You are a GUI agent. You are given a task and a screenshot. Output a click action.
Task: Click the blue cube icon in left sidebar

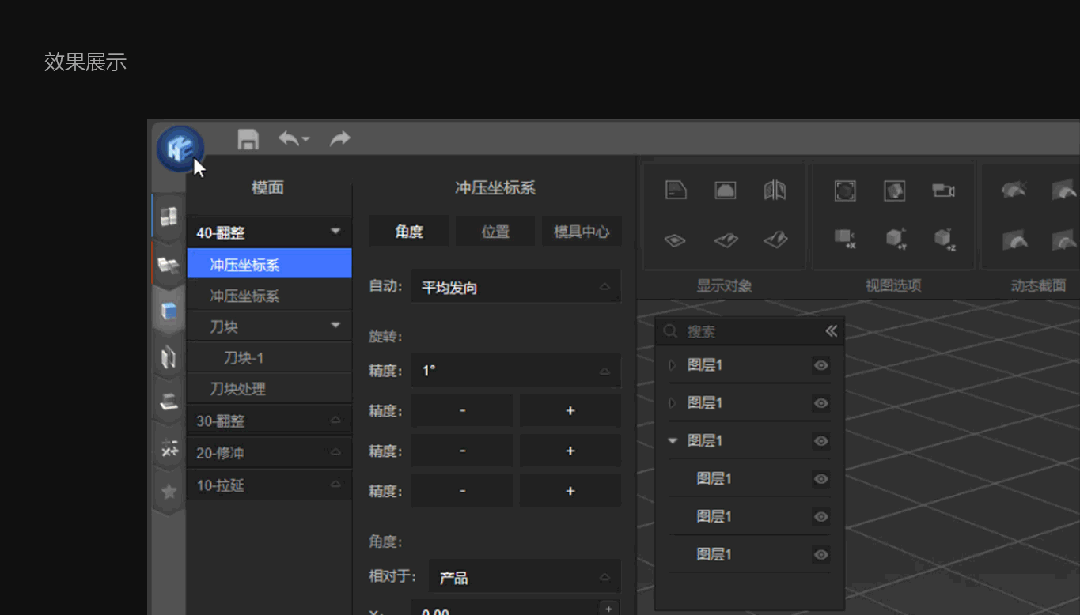click(169, 310)
